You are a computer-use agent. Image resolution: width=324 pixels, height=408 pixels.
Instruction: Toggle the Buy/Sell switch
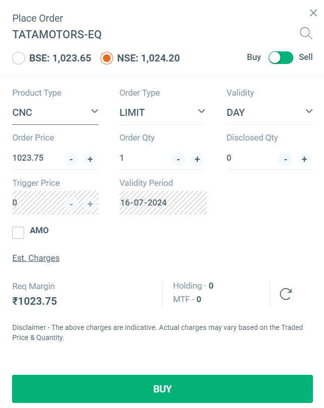280,57
